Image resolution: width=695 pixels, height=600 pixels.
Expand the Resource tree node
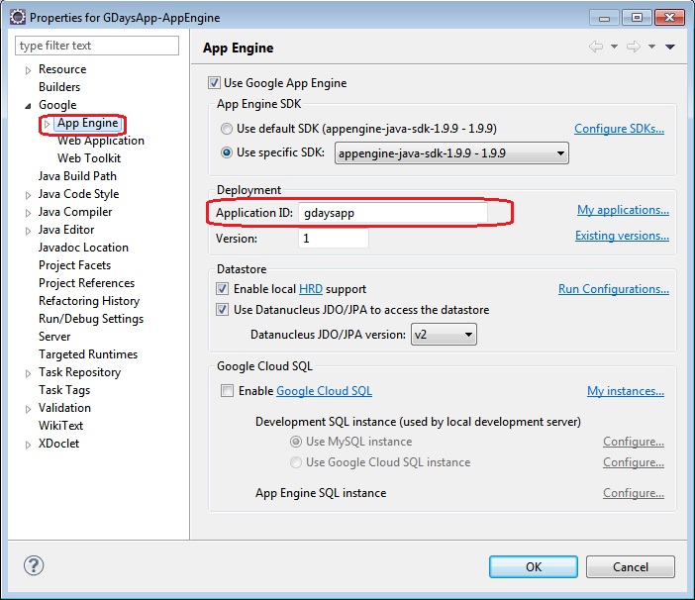[x=29, y=69]
